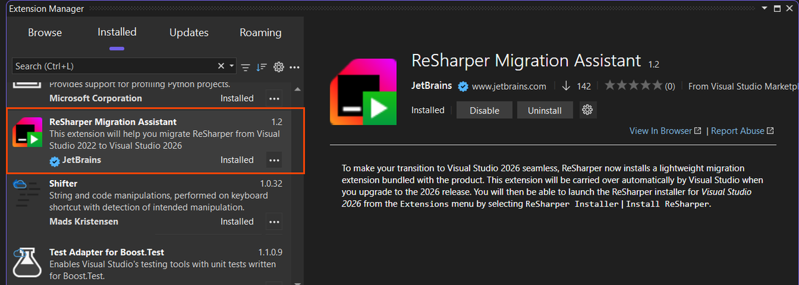Click the sort order icon
The width and height of the screenshot is (799, 285).
pos(262,67)
